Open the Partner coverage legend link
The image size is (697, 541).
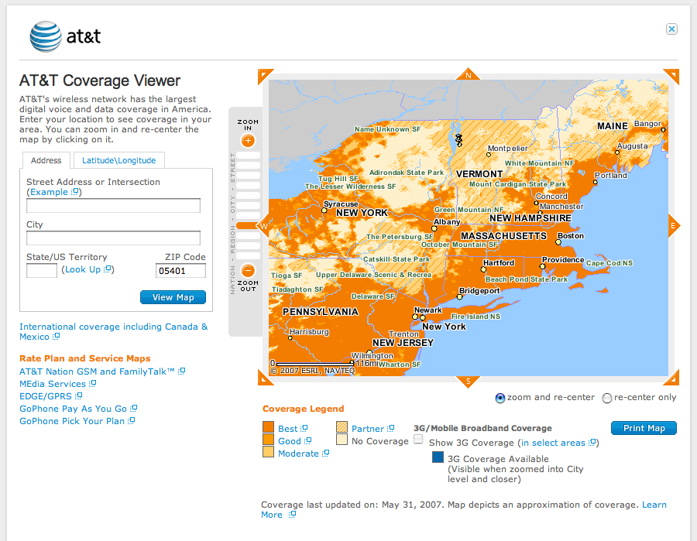(x=368, y=429)
